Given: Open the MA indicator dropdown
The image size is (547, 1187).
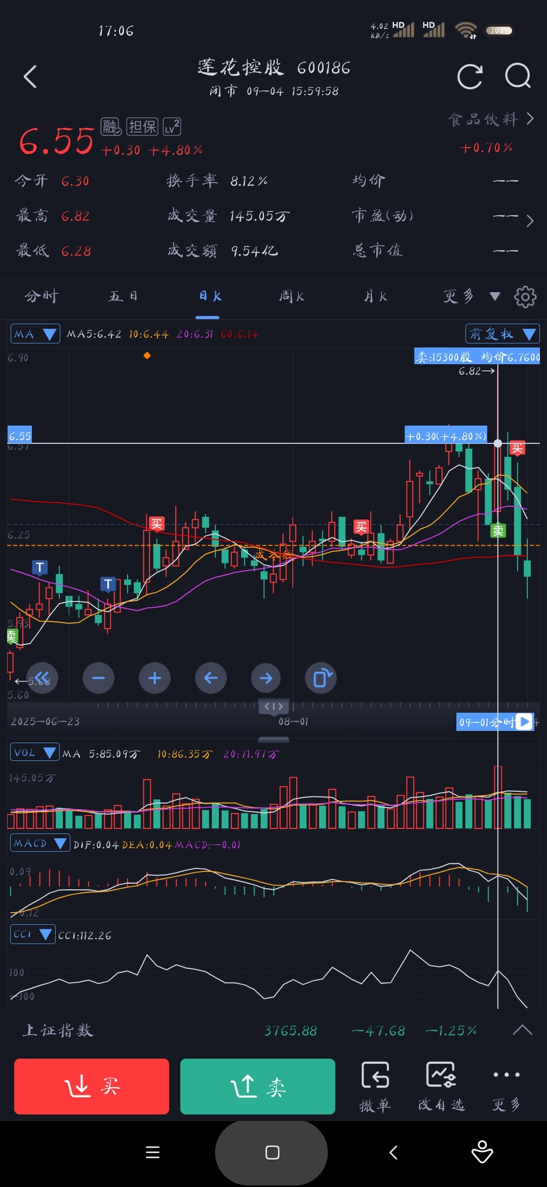Looking at the screenshot, I should point(35,334).
